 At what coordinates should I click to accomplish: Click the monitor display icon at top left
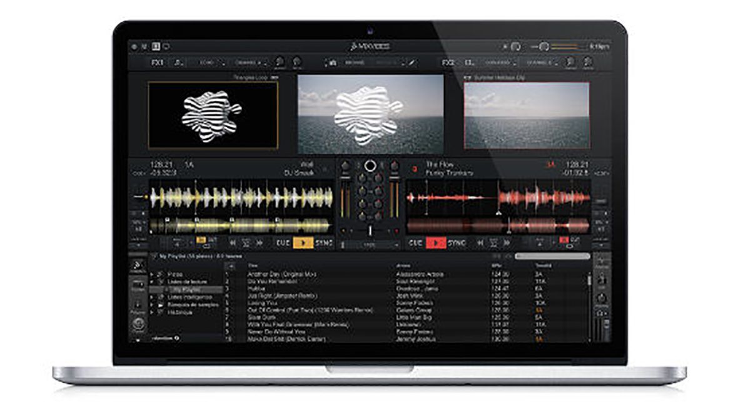tap(166, 46)
